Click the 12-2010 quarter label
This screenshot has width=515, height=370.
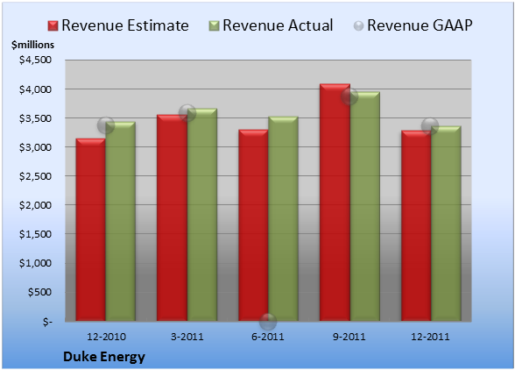(106, 337)
